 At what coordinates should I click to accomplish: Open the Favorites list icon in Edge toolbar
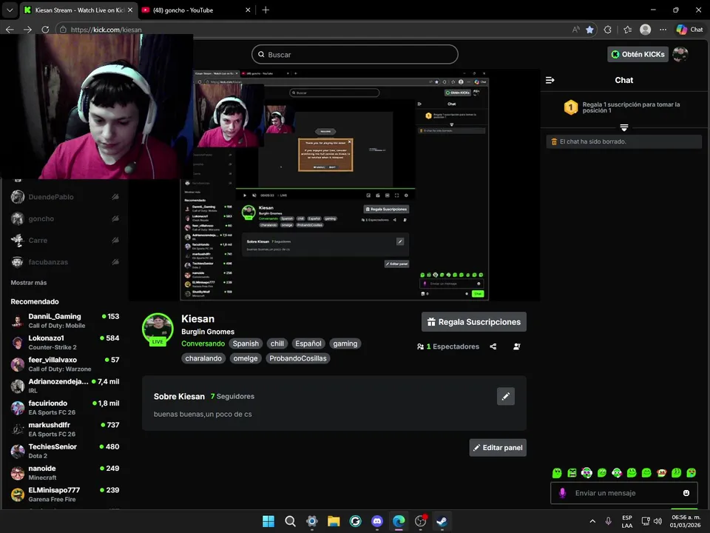[628, 30]
